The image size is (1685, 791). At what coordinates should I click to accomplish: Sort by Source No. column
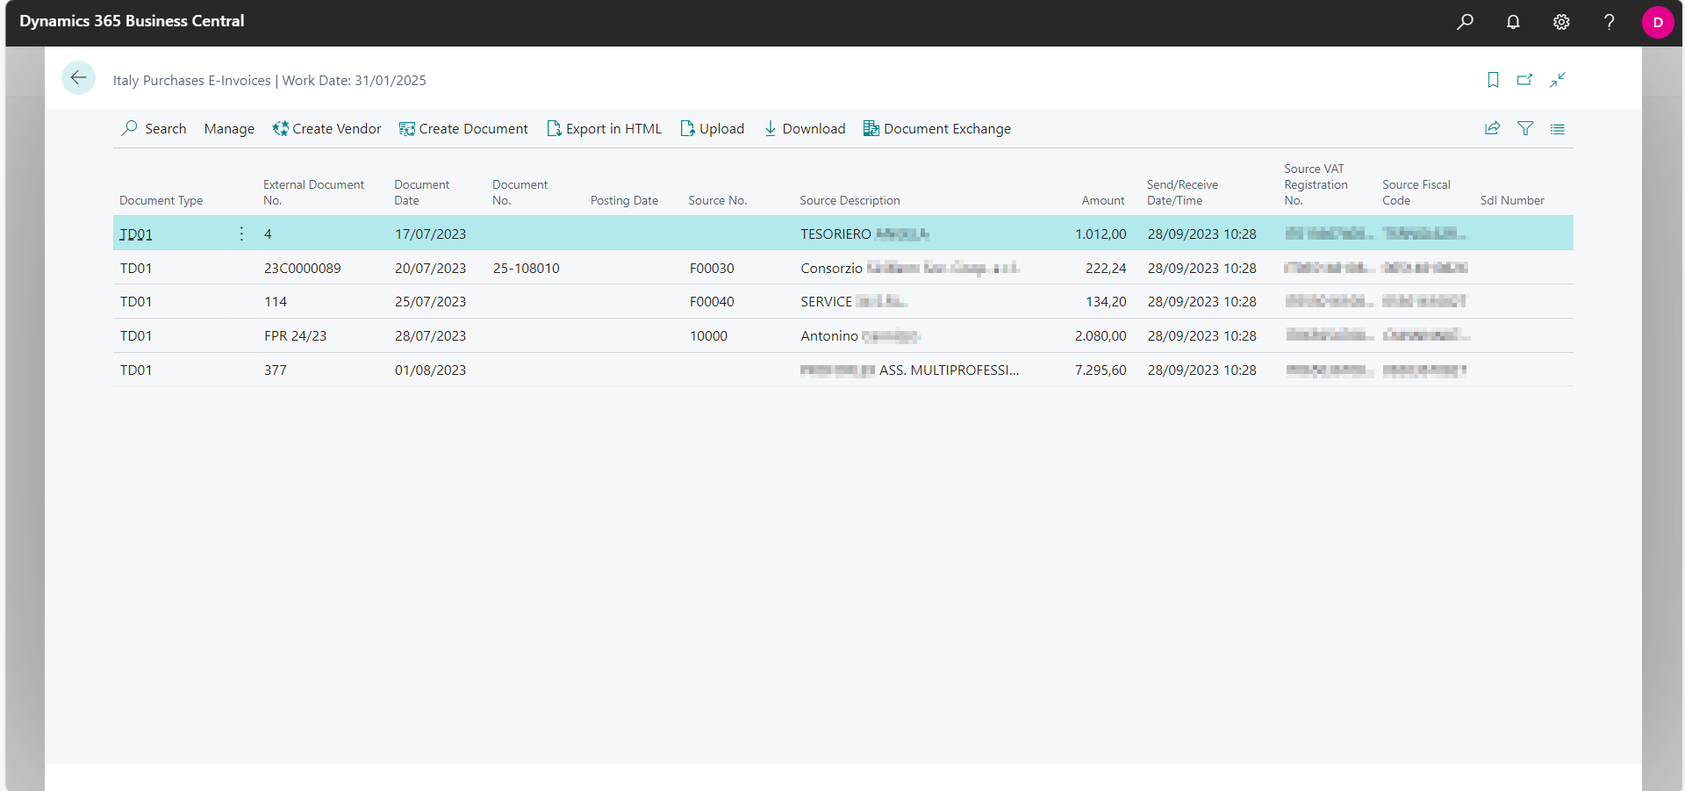(x=717, y=200)
